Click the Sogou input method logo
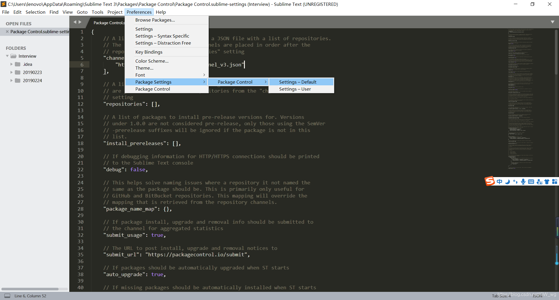Viewport: 559px width, 300px height. (490, 181)
